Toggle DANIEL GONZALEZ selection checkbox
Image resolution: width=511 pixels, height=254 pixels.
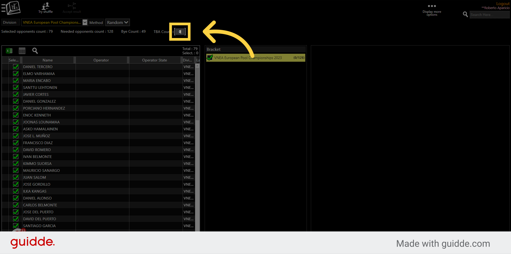pos(16,101)
